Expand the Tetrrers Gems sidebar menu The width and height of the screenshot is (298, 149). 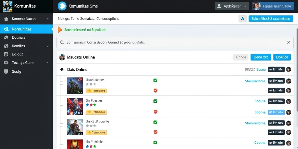47,63
